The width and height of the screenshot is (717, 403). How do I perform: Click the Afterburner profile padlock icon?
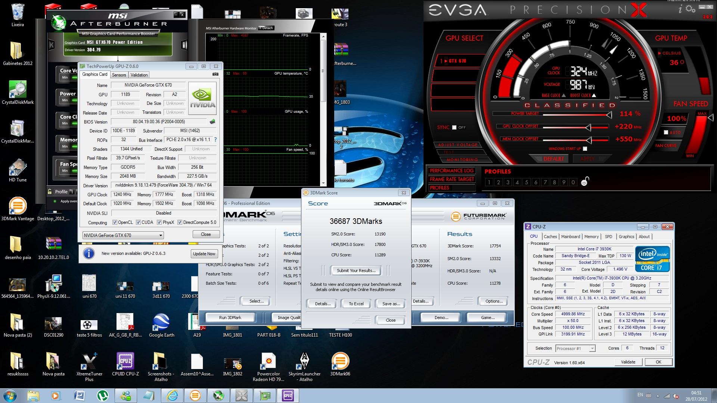[x=49, y=191]
